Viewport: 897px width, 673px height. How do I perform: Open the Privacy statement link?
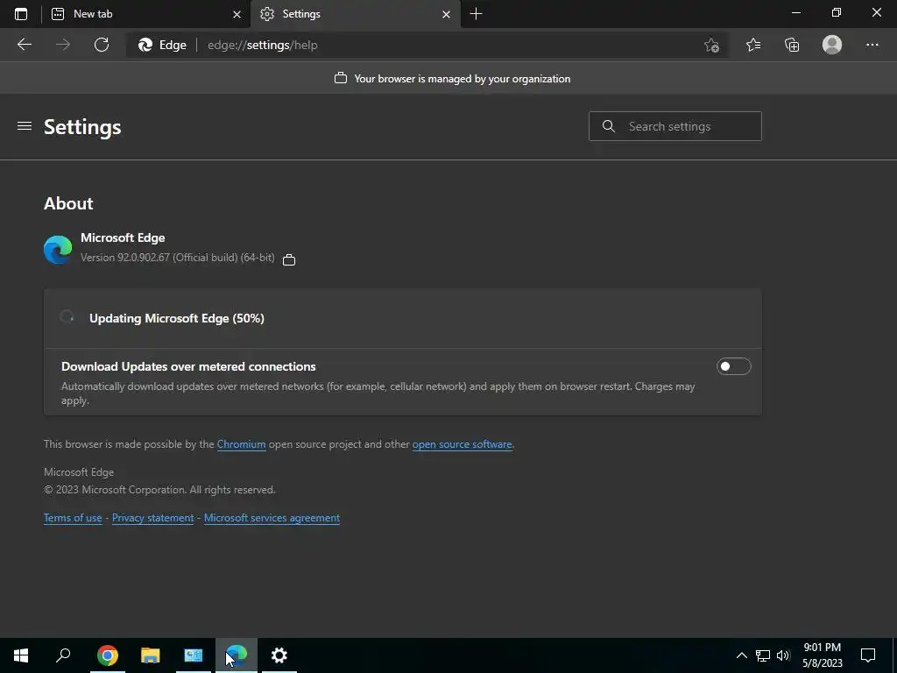point(152,518)
